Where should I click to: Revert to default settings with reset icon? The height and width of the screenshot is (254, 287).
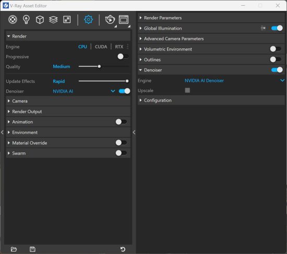pyautogui.click(x=123, y=249)
